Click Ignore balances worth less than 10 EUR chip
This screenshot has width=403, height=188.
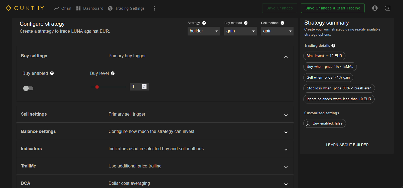339,99
